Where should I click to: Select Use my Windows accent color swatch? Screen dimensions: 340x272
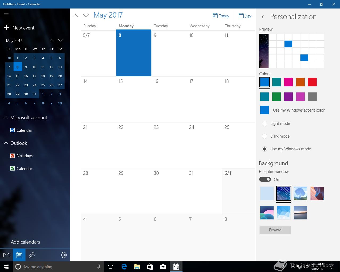265,110
